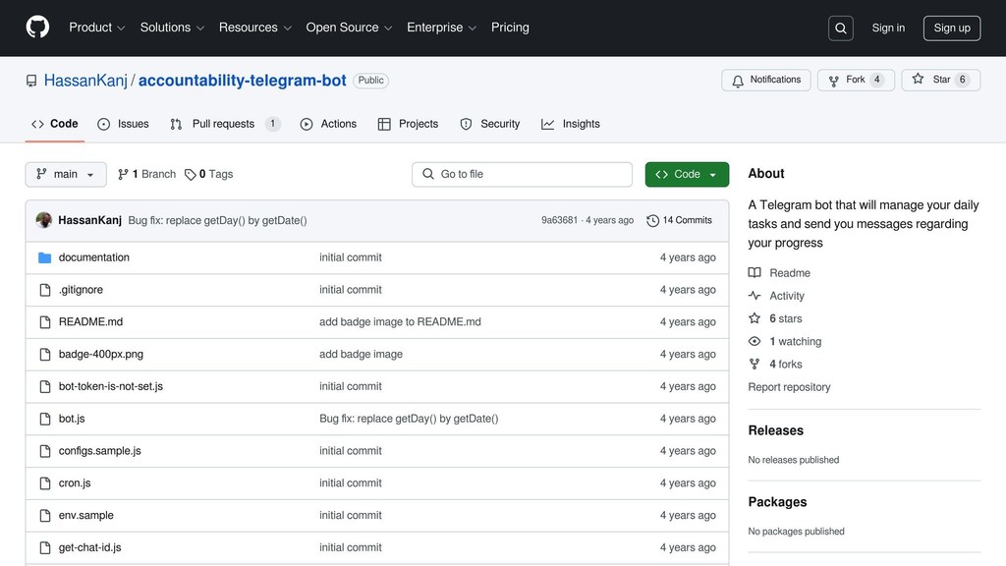Open the GitHub home logo
1006x566 pixels.
pyautogui.click(x=36, y=28)
